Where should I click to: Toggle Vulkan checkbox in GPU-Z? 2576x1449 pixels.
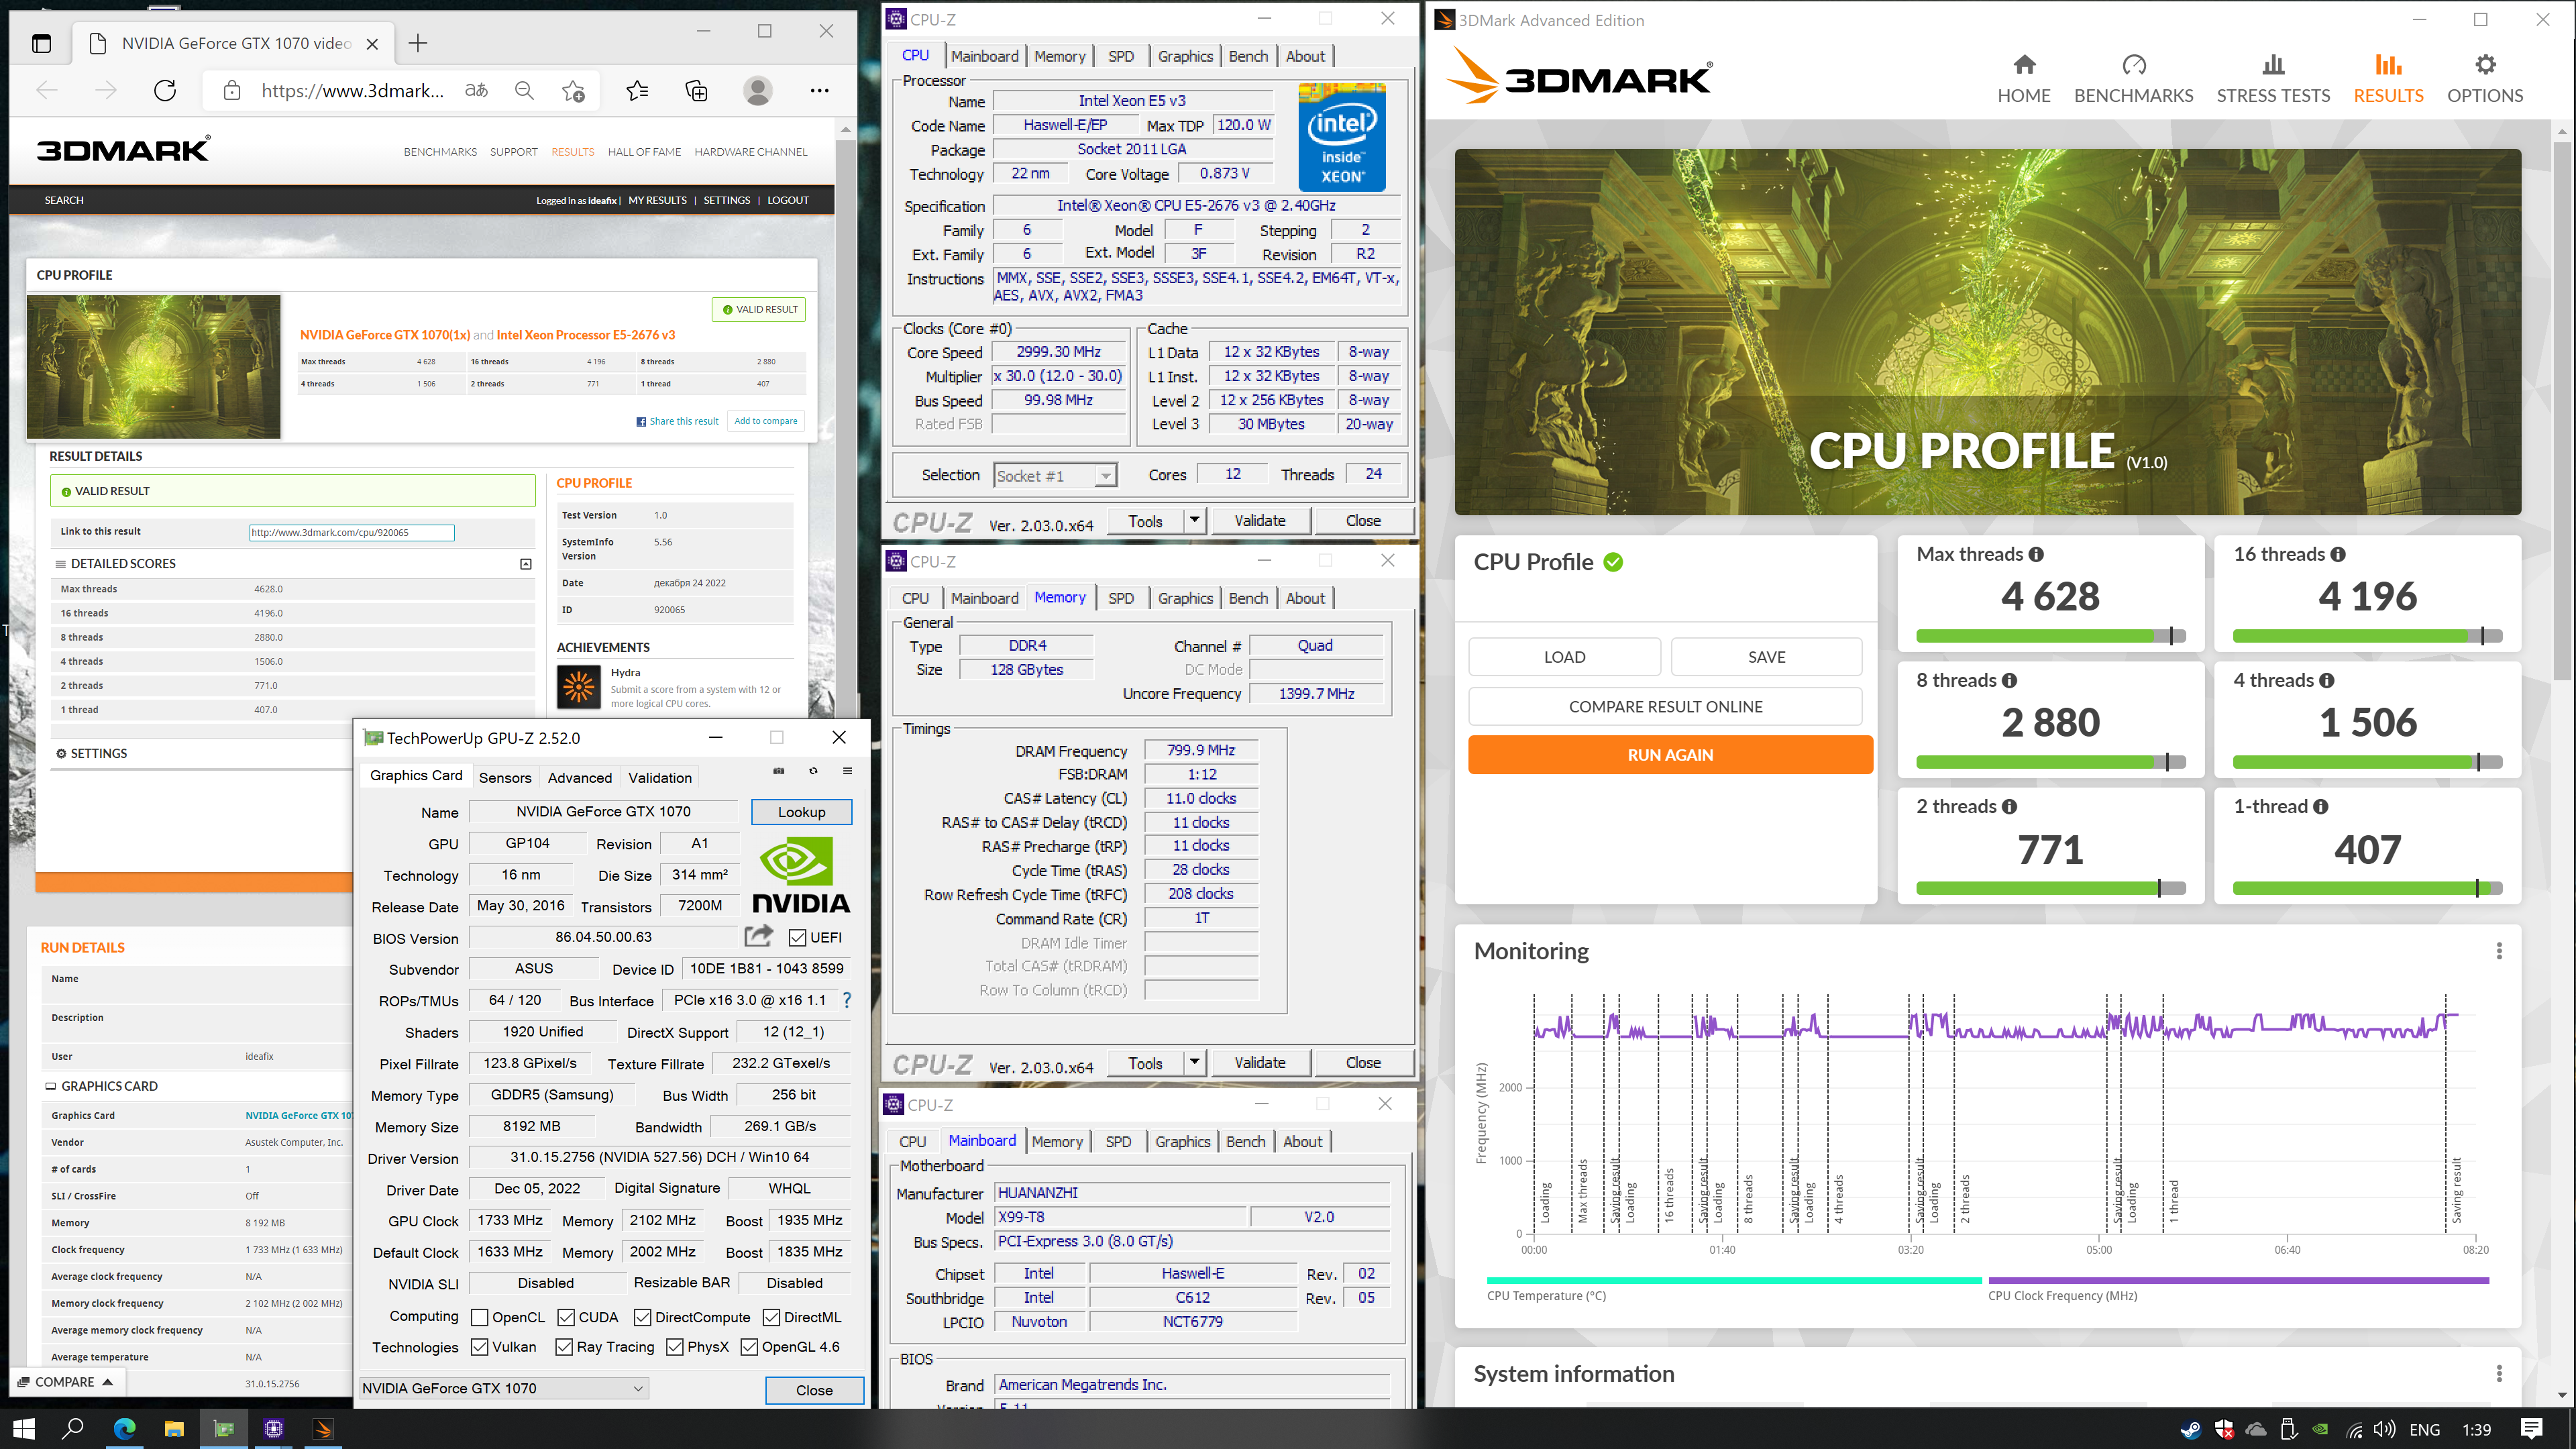(x=479, y=1347)
